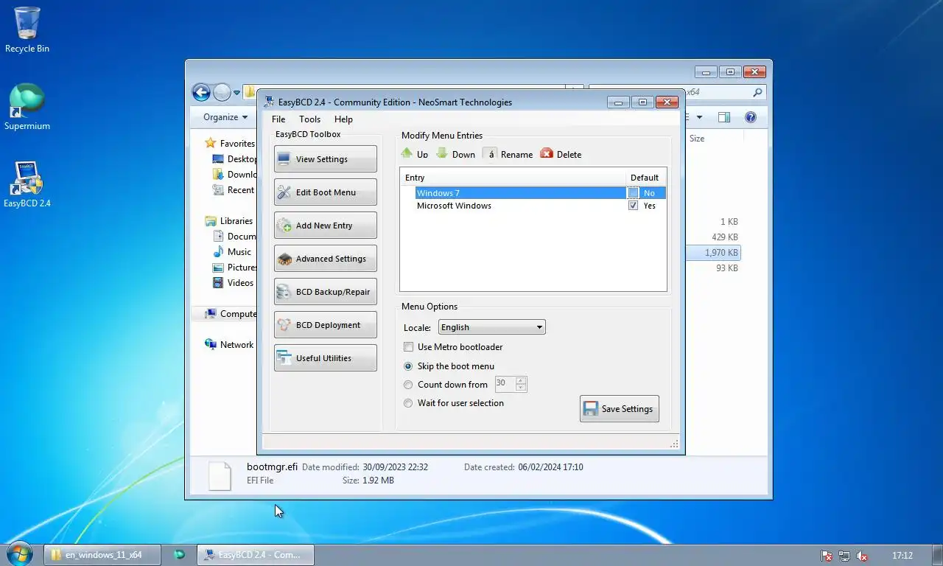This screenshot has height=566, width=943.
Task: Click the Default column header
Action: click(645, 178)
